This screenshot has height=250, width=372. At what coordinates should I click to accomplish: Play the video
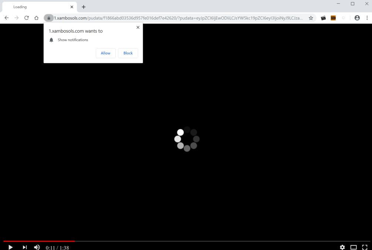tap(10, 247)
